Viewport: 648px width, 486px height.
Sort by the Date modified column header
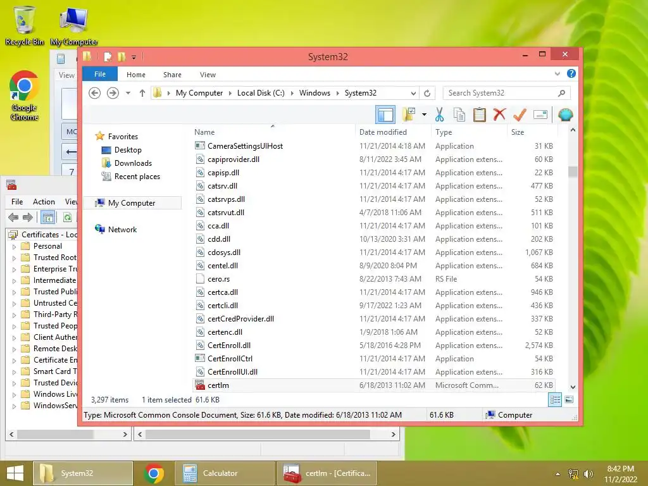point(383,132)
